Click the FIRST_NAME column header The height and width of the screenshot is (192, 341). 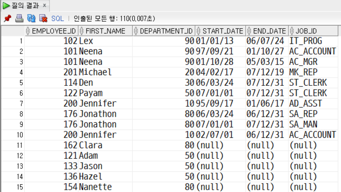point(106,31)
